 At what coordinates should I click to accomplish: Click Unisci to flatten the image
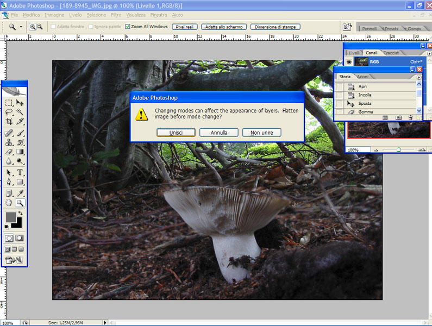tap(176, 133)
